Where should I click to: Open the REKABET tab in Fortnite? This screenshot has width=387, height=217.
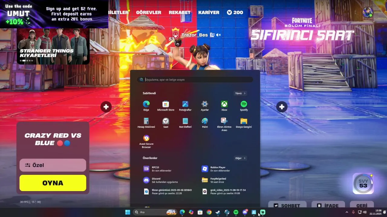tap(180, 12)
